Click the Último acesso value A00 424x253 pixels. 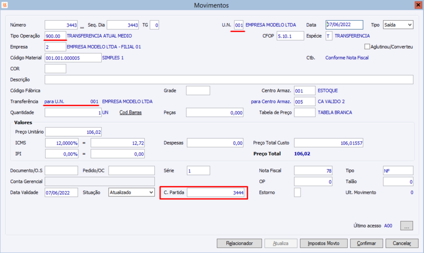pos(388,225)
